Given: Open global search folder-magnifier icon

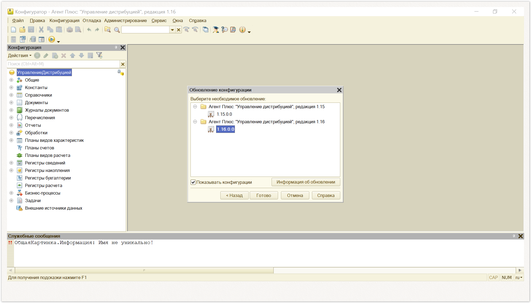Looking at the screenshot, I should (107, 30).
